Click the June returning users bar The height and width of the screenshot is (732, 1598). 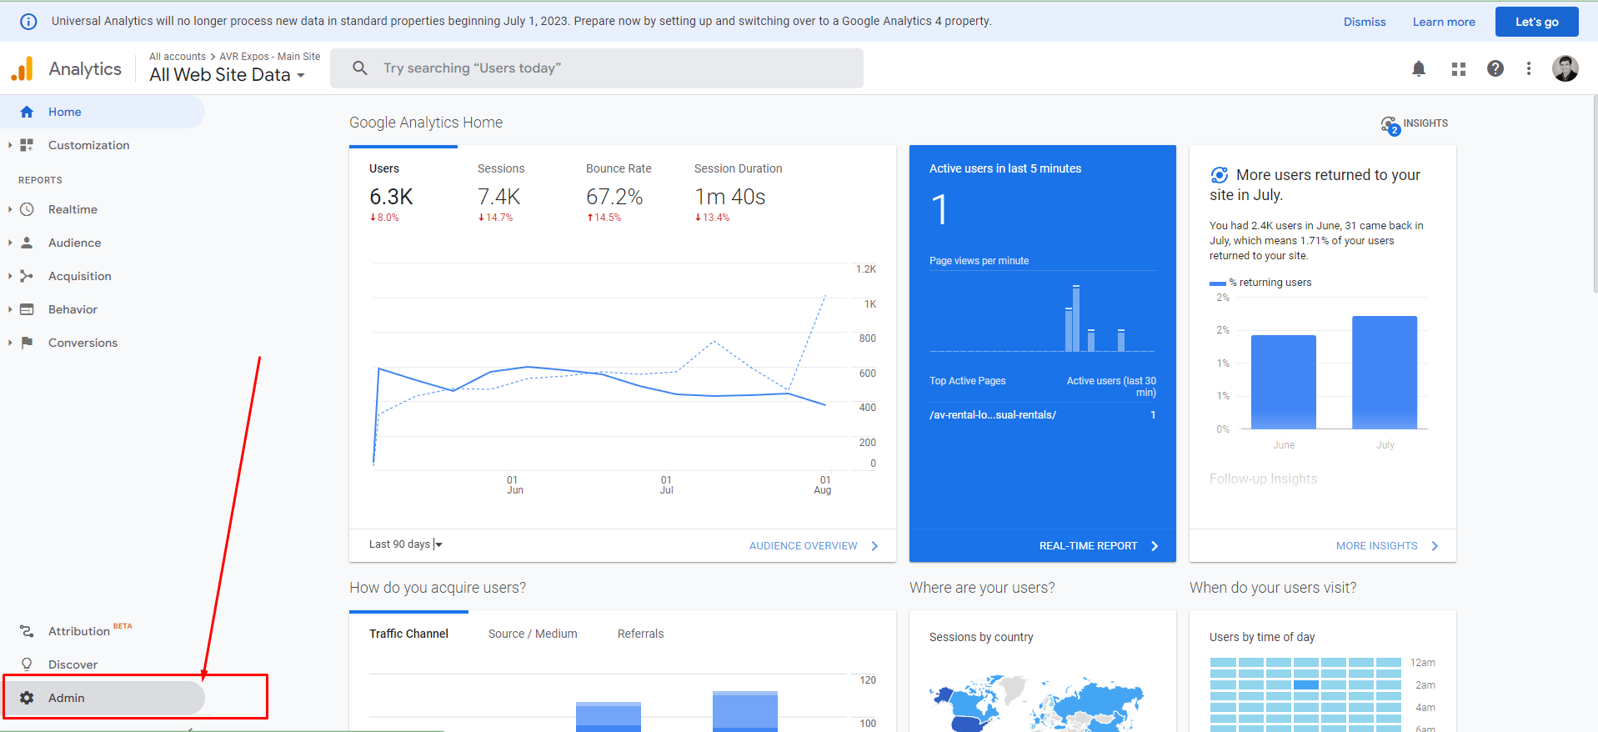click(x=1284, y=382)
